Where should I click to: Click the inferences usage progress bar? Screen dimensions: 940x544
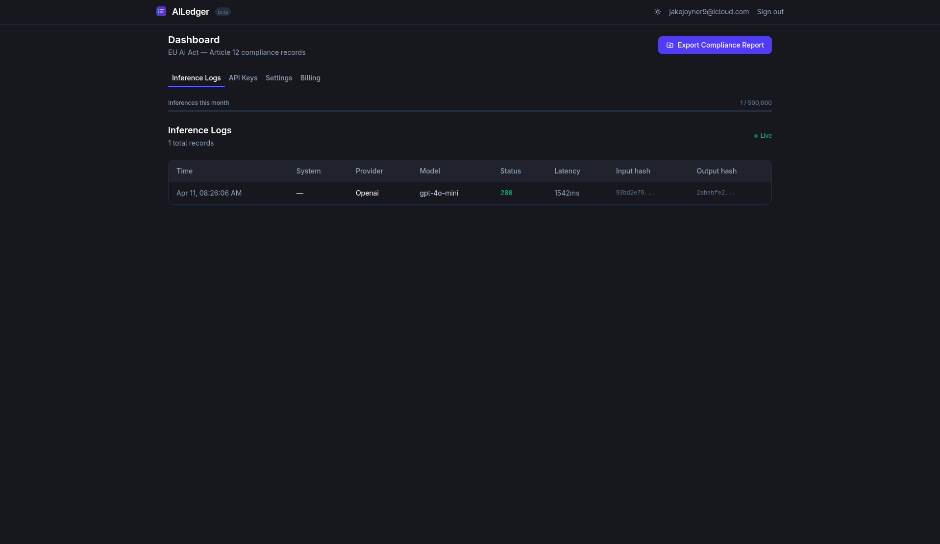[x=470, y=111]
